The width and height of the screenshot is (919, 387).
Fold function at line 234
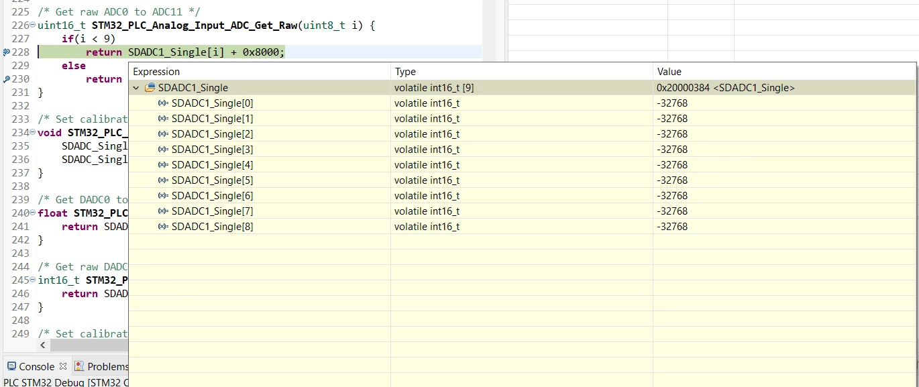(33, 133)
